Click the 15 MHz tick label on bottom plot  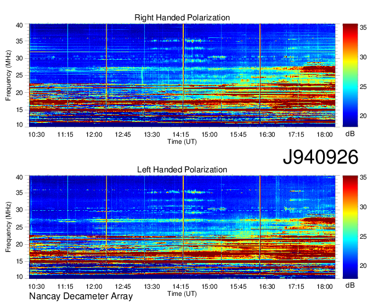[x=19, y=261]
